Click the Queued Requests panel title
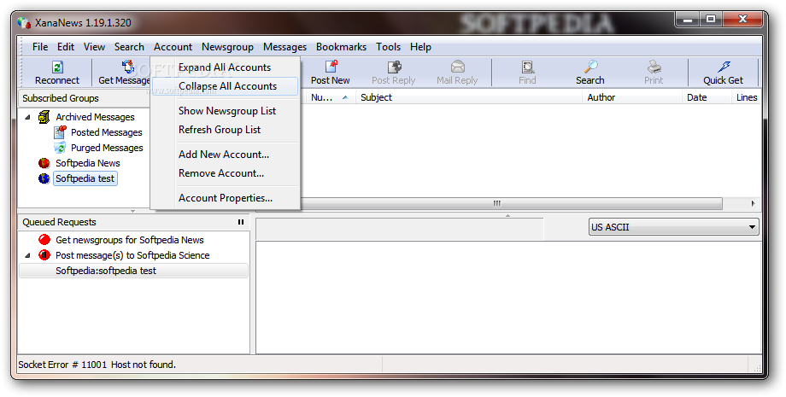 [59, 222]
